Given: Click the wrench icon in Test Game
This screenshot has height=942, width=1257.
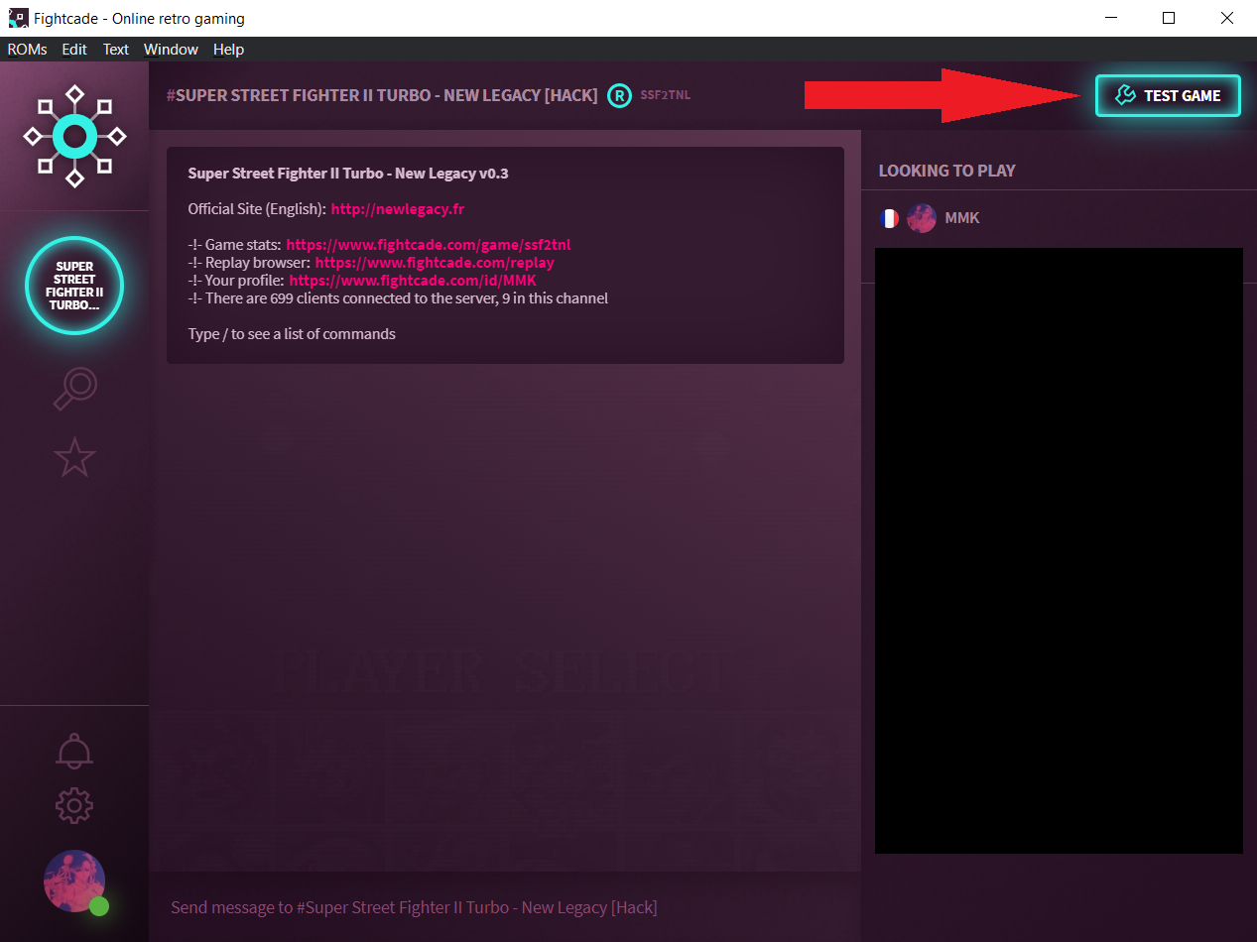Looking at the screenshot, I should [x=1125, y=95].
